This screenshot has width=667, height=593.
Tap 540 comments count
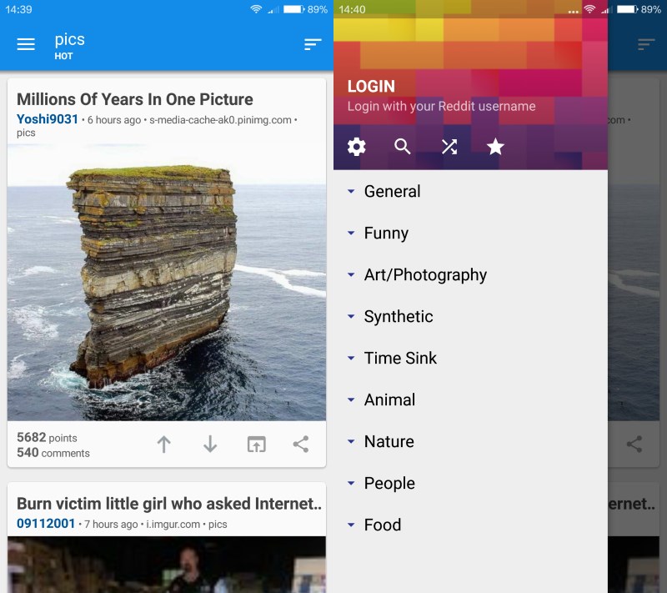point(53,453)
